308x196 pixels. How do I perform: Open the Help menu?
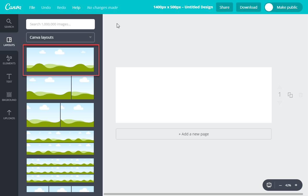click(x=76, y=8)
